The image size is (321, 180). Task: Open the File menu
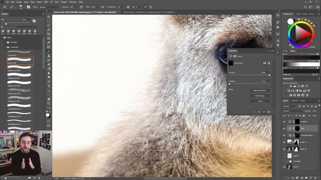(7, 2)
